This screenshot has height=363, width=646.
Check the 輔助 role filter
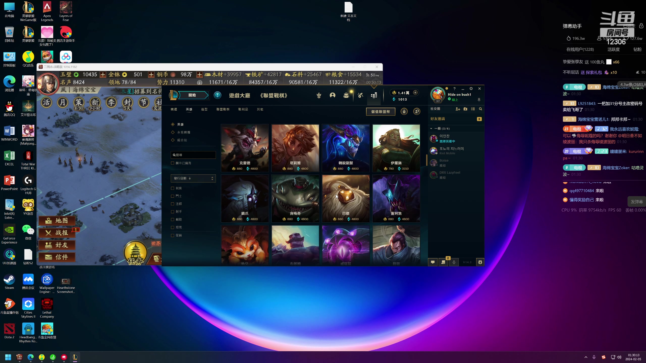tap(173, 220)
